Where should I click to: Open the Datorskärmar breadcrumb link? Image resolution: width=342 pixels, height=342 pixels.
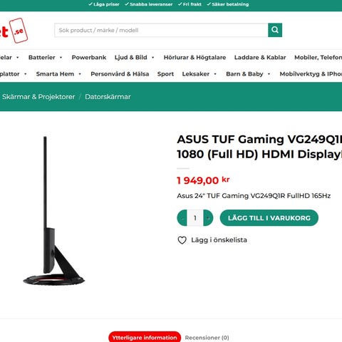pos(108,97)
